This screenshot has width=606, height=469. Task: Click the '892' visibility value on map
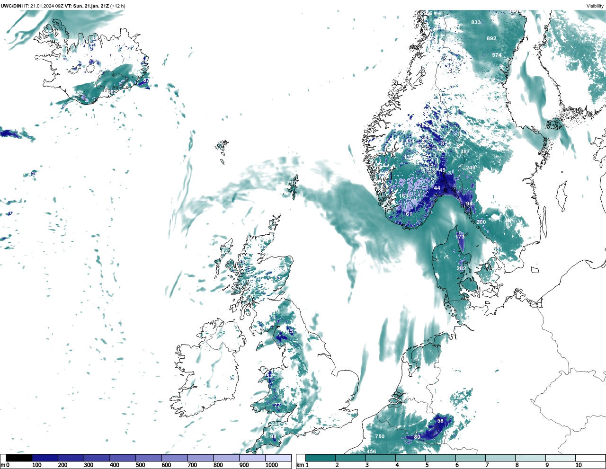491,38
